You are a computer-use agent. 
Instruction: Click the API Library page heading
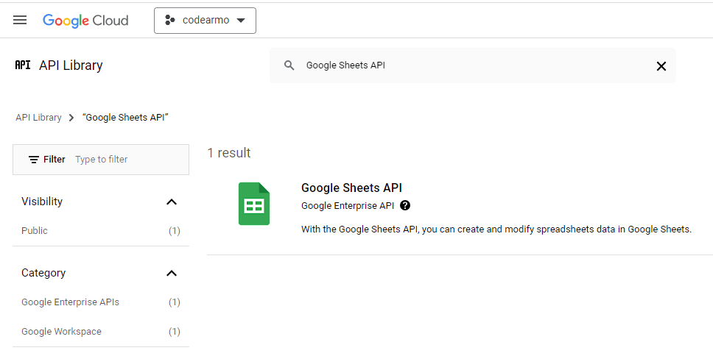(x=71, y=65)
